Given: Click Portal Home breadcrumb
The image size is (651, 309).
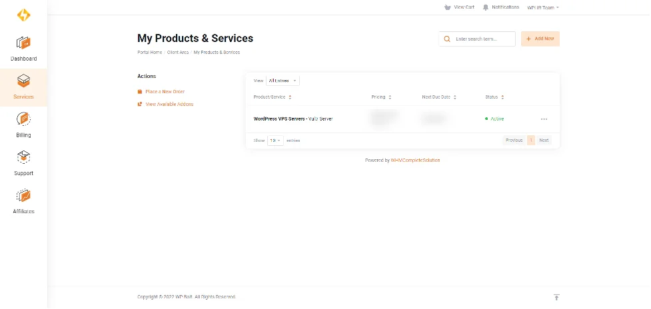Looking at the screenshot, I should [149, 53].
